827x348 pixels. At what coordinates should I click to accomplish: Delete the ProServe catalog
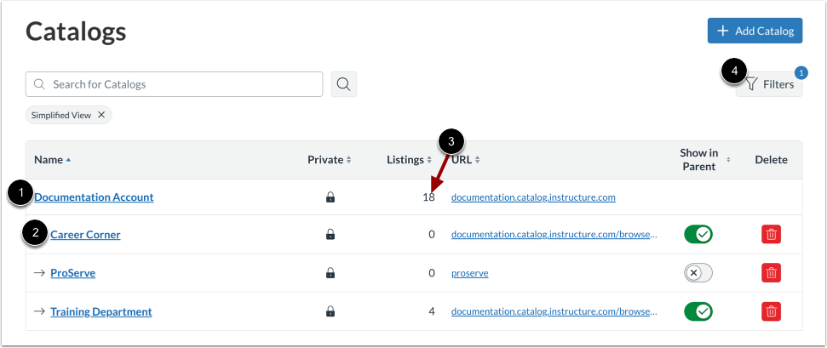(771, 273)
